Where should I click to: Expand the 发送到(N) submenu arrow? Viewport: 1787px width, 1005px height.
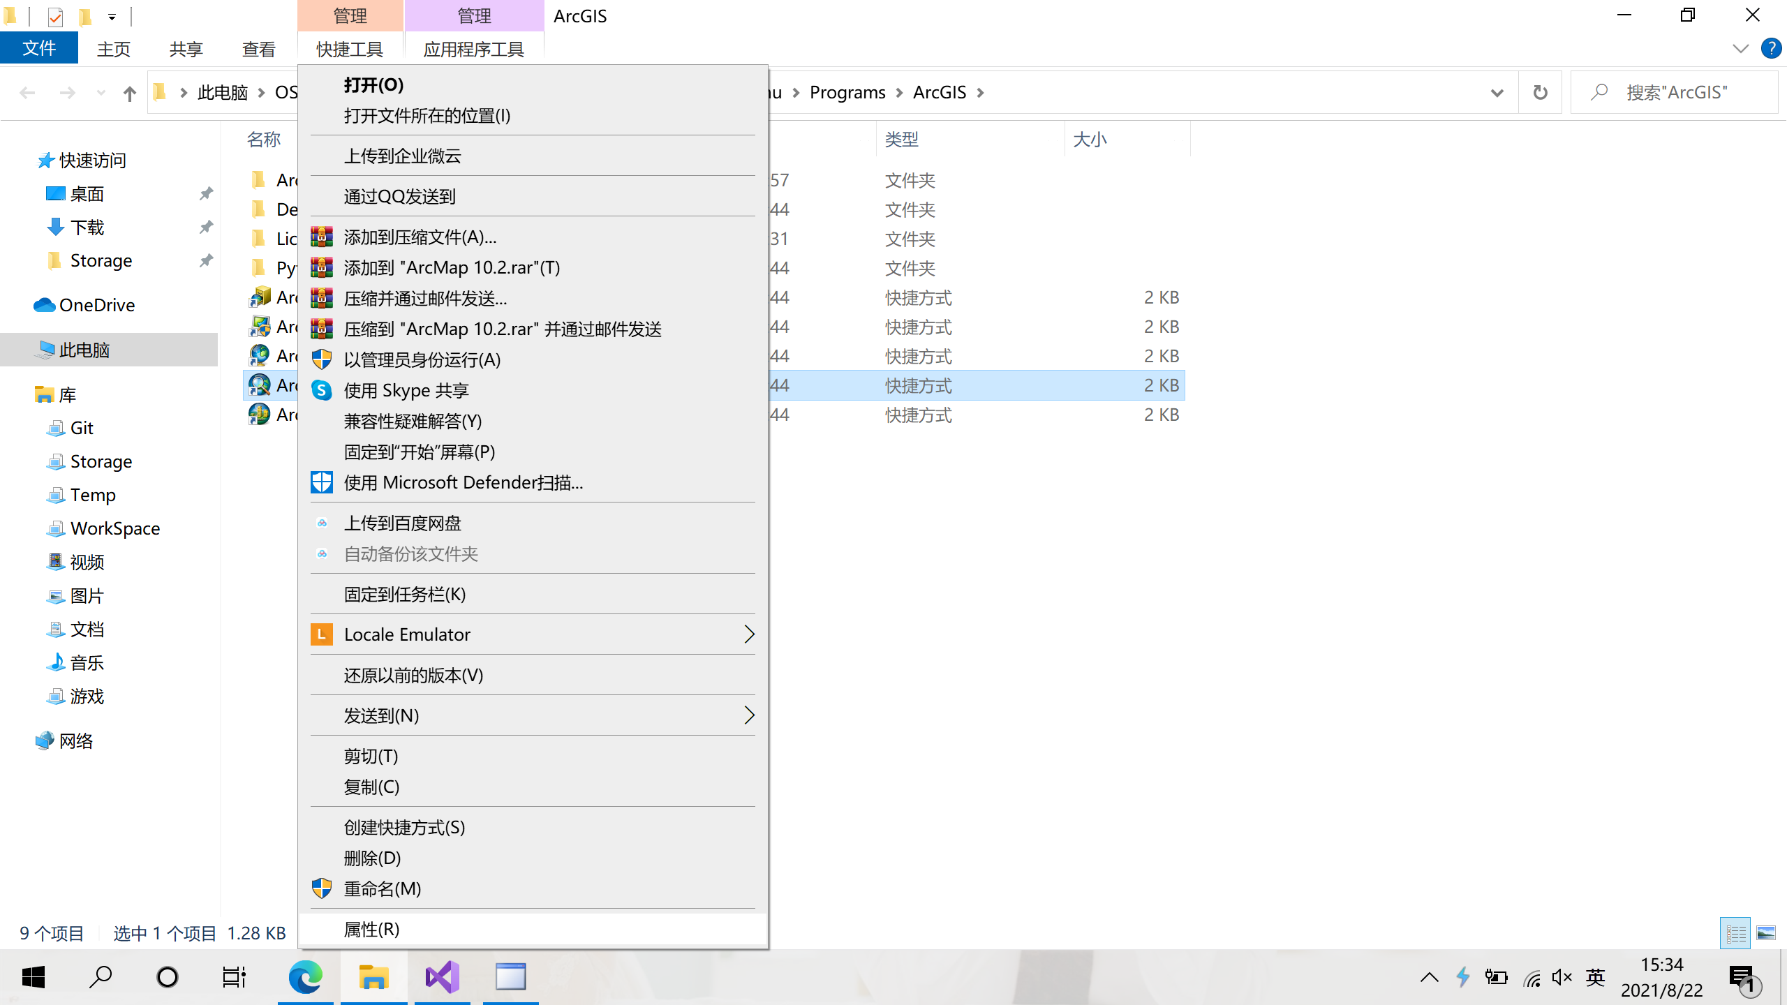(x=749, y=715)
